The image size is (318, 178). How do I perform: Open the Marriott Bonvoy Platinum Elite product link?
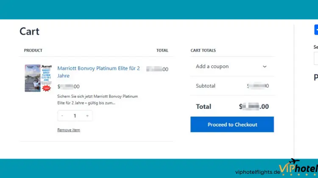[98, 72]
